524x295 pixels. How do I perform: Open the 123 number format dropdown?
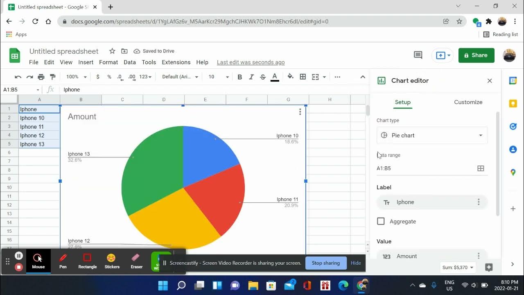coord(145,77)
